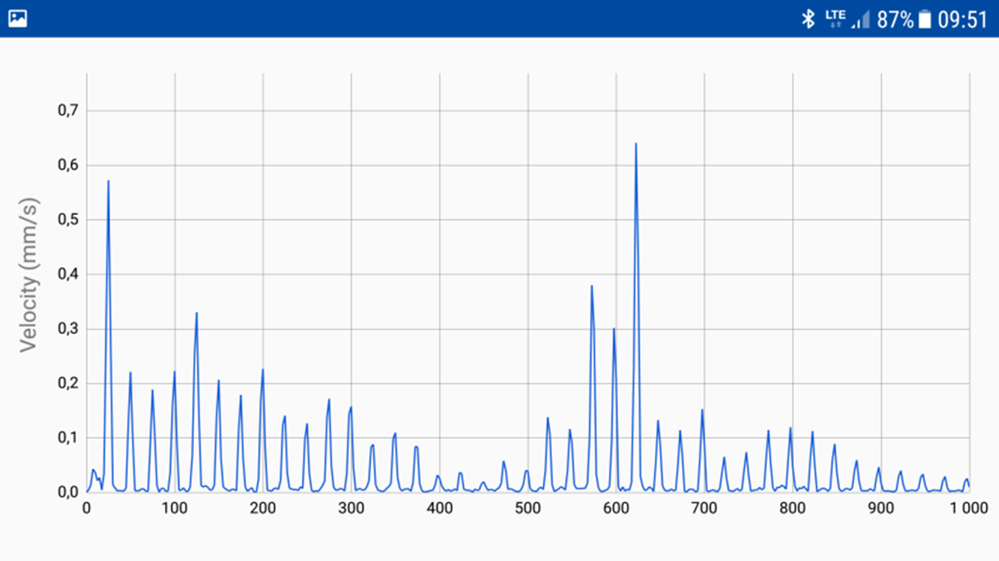Tap the 87% battery percentage text
This screenshot has height=561, width=999.
tap(895, 20)
